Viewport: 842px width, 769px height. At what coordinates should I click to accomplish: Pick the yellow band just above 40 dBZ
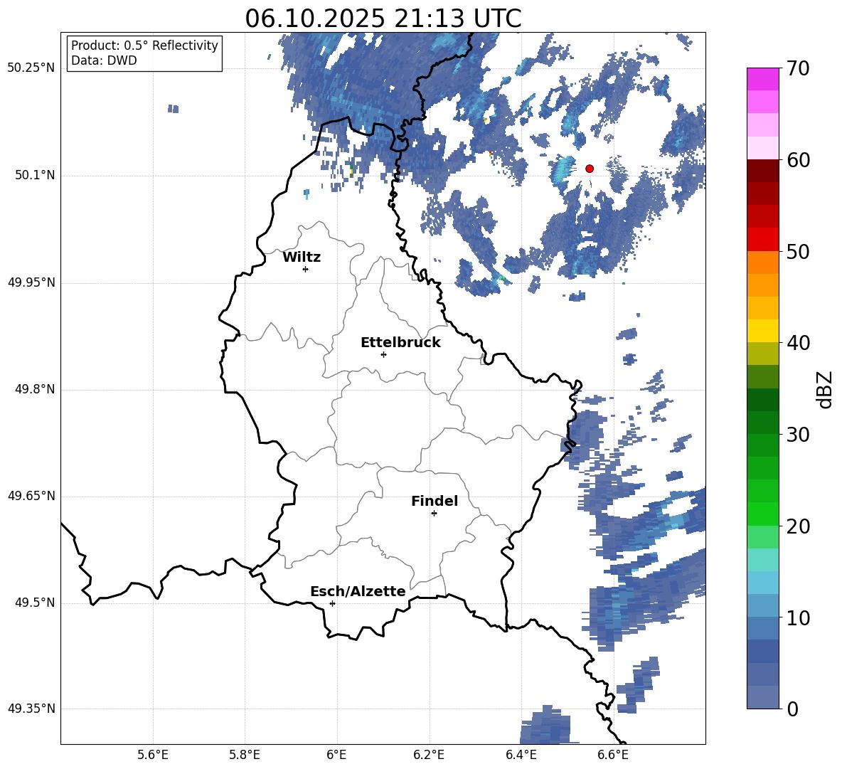762,331
